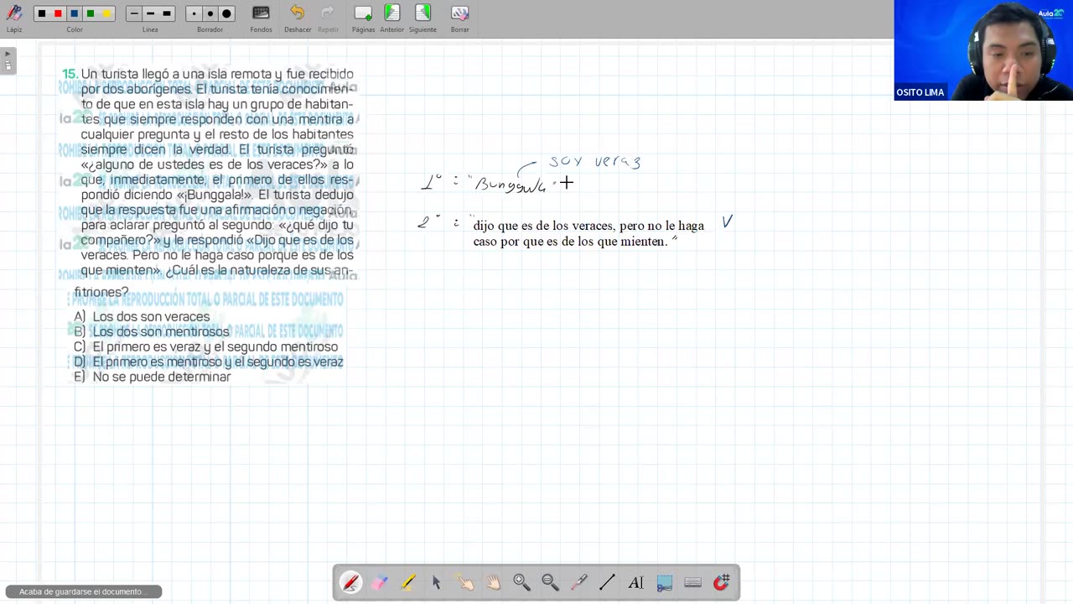Select the screen capture scissors tool
1073x604 pixels.
(665, 582)
